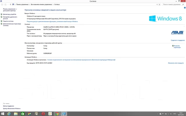
Task: Launch the red Opera browser from taskbar
Action: [43, 114]
